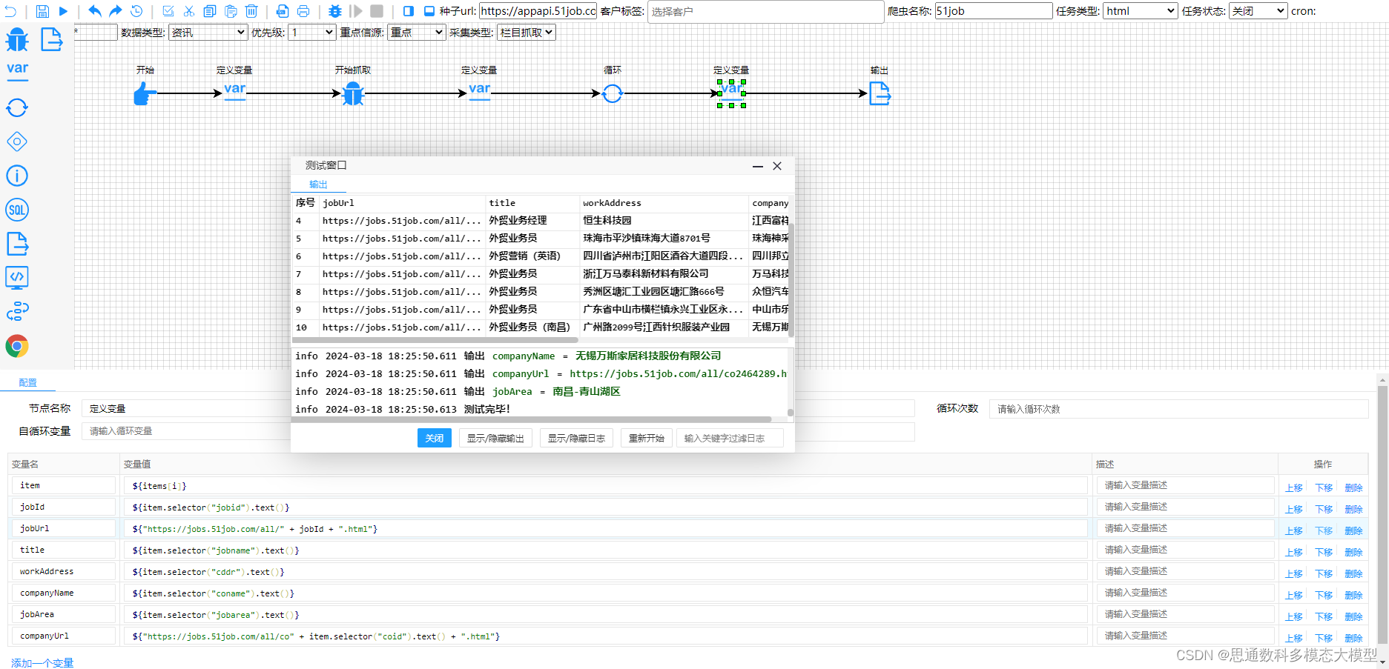Image resolution: width=1389 pixels, height=669 pixels.
Task: Click the XML file export icon
Action: click(283, 11)
